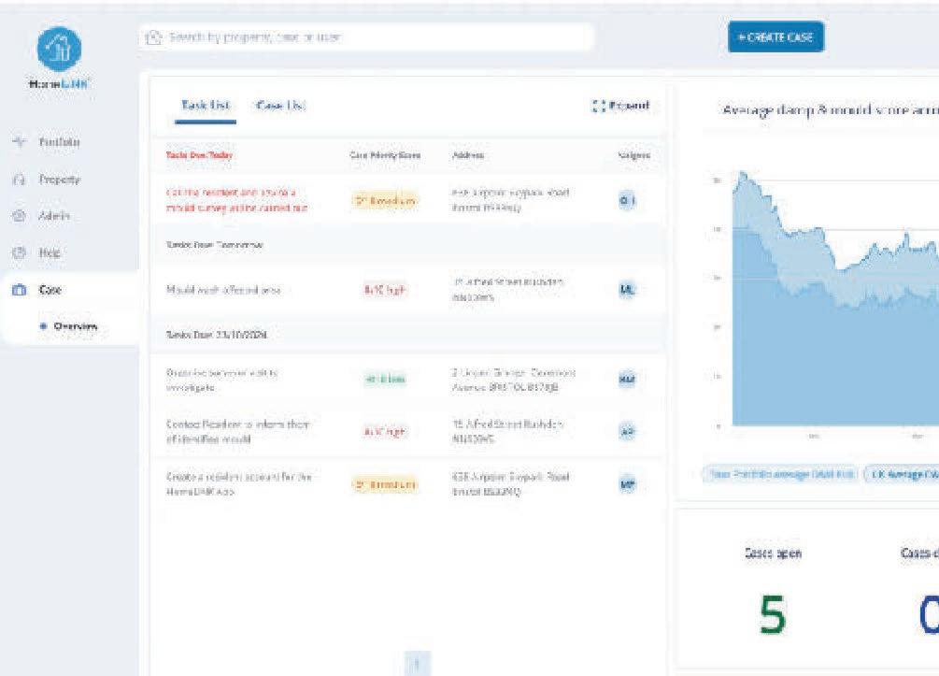
Task: Click the assignee avatar of Contact Resident task
Action: [627, 431]
